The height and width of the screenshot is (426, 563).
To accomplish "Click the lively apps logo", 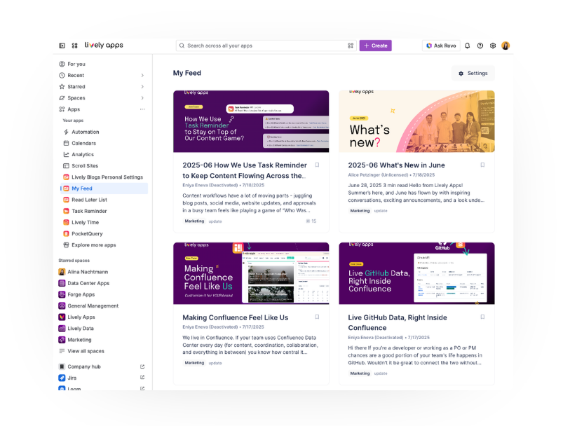I will (104, 46).
